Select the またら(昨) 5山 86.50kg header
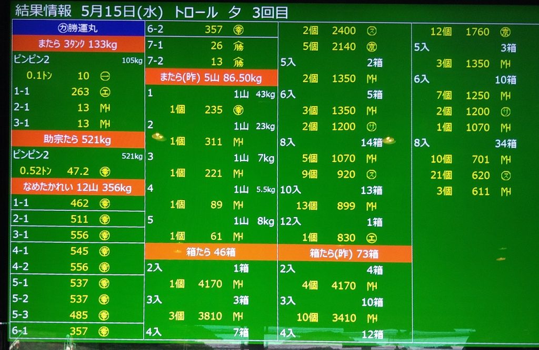The image size is (539, 350). [x=211, y=78]
